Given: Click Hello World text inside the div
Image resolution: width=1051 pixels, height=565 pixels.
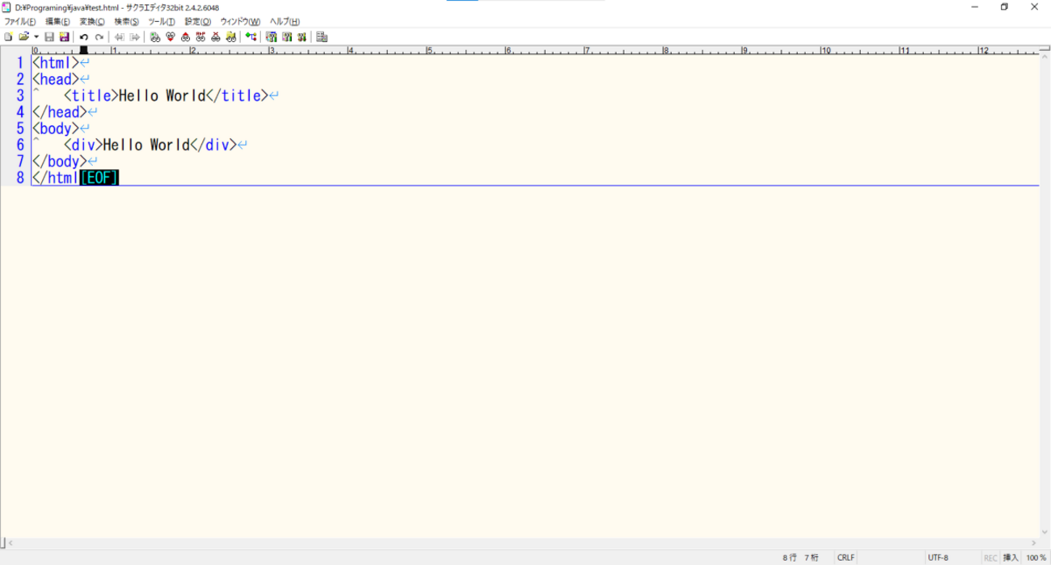Looking at the screenshot, I should (x=146, y=145).
